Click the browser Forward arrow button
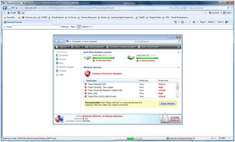 (9, 8)
